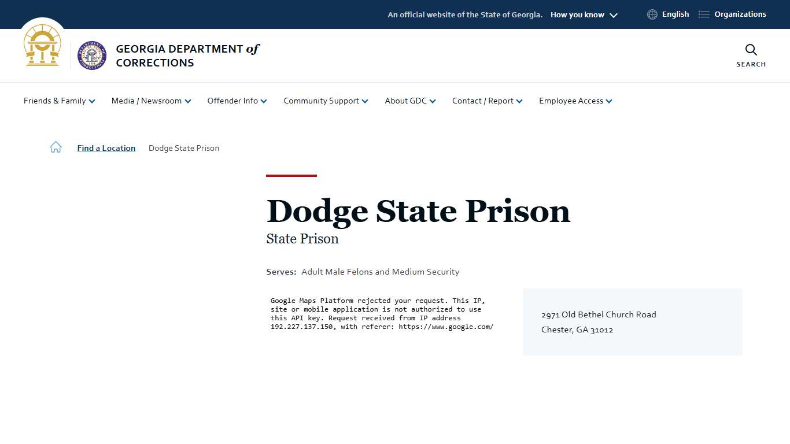Click the globe icon beside English
The height and width of the screenshot is (444, 790).
point(652,14)
